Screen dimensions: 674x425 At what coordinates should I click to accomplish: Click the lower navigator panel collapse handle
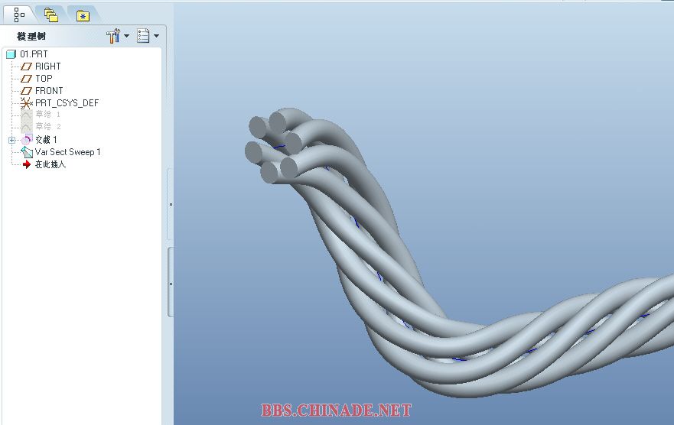point(171,284)
